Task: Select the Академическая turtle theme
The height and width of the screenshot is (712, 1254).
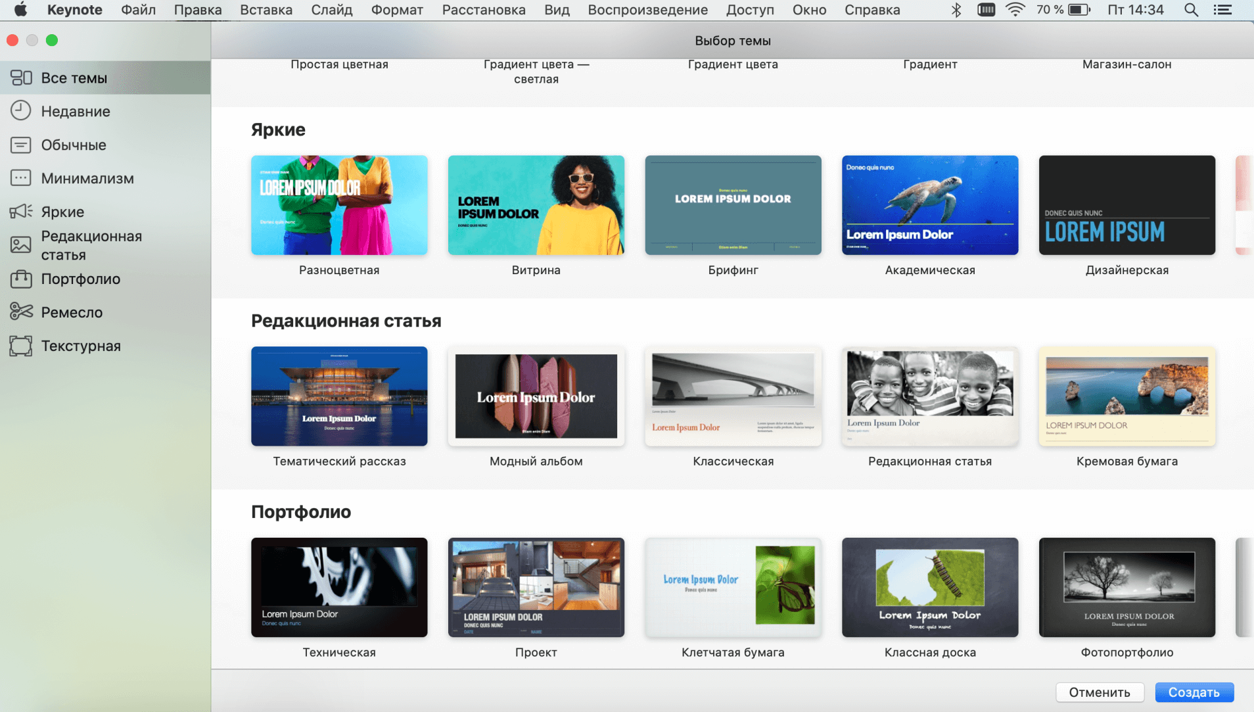Action: pos(929,205)
